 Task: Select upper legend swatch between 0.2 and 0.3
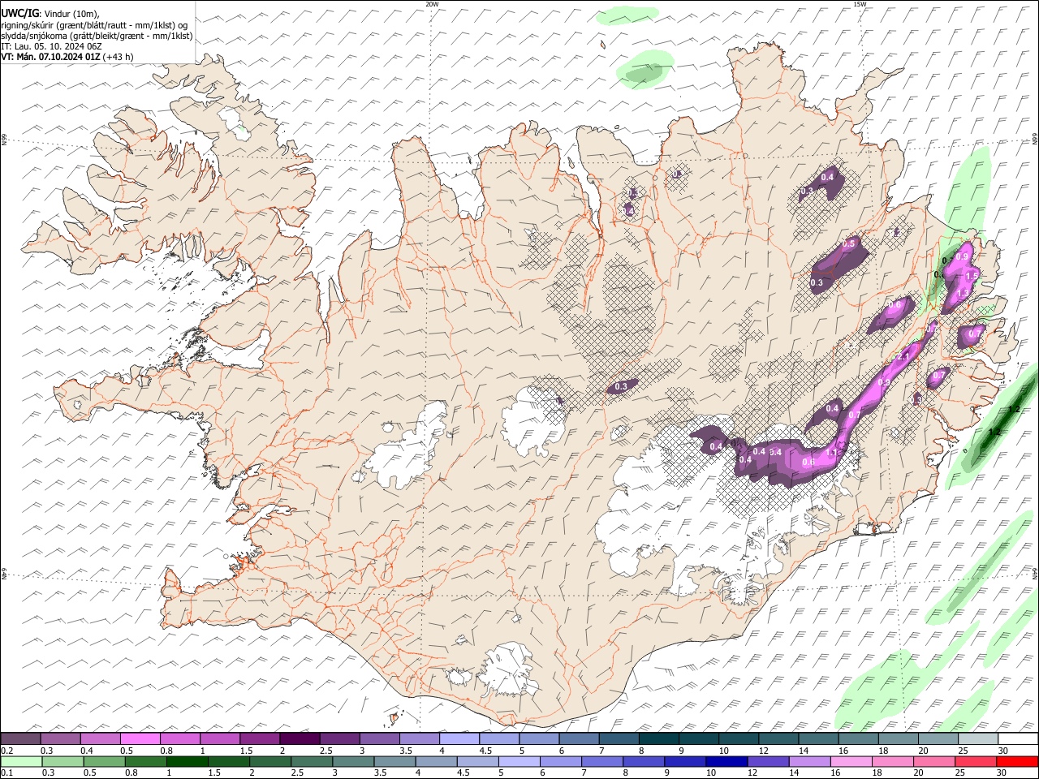point(20,738)
